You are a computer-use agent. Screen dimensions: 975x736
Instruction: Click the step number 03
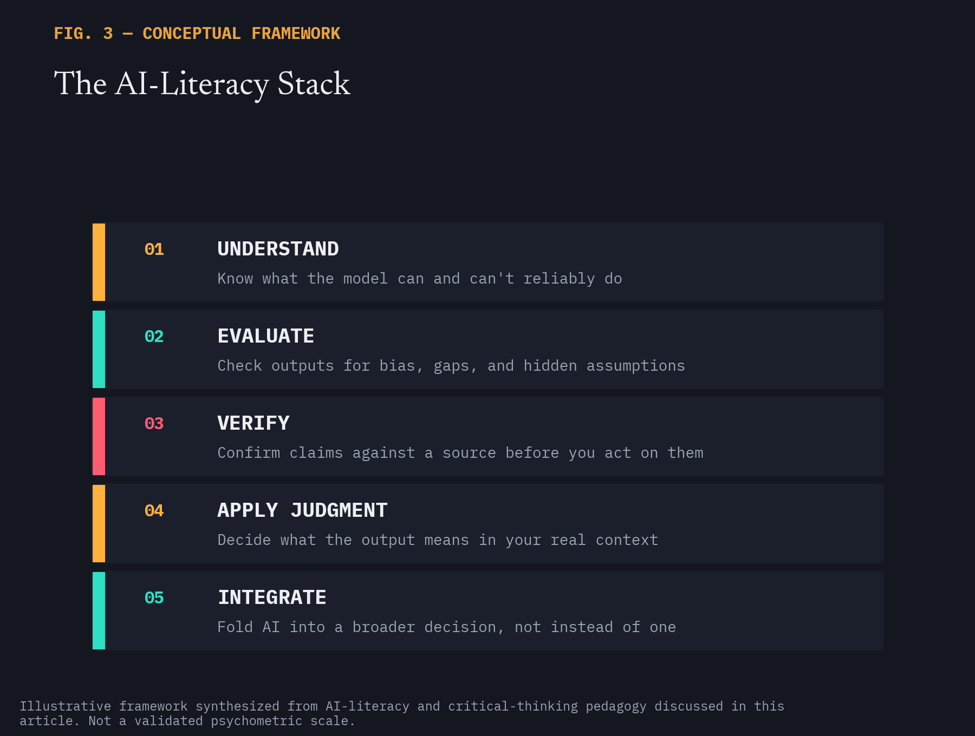(154, 424)
